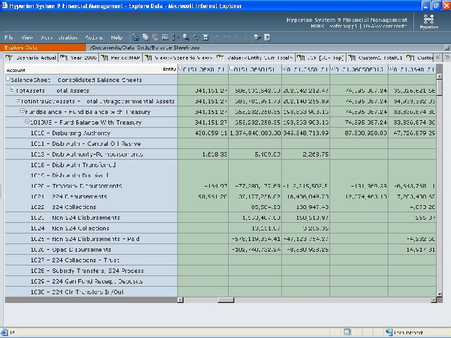Click the status bar page icon at bottom

click(x=347, y=332)
